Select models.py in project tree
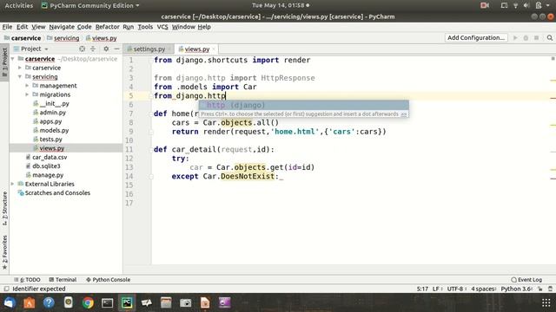Screen dimensions: 556x312 tap(54, 130)
